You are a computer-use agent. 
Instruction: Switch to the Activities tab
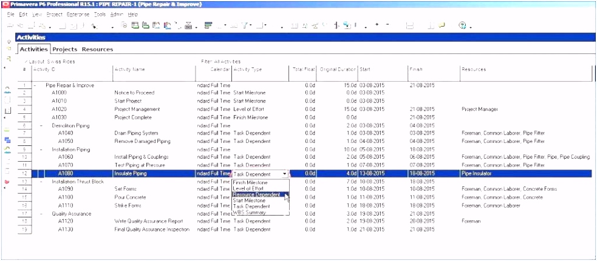click(34, 50)
